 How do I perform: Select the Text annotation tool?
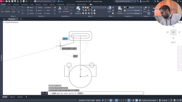[x=60, y=9]
